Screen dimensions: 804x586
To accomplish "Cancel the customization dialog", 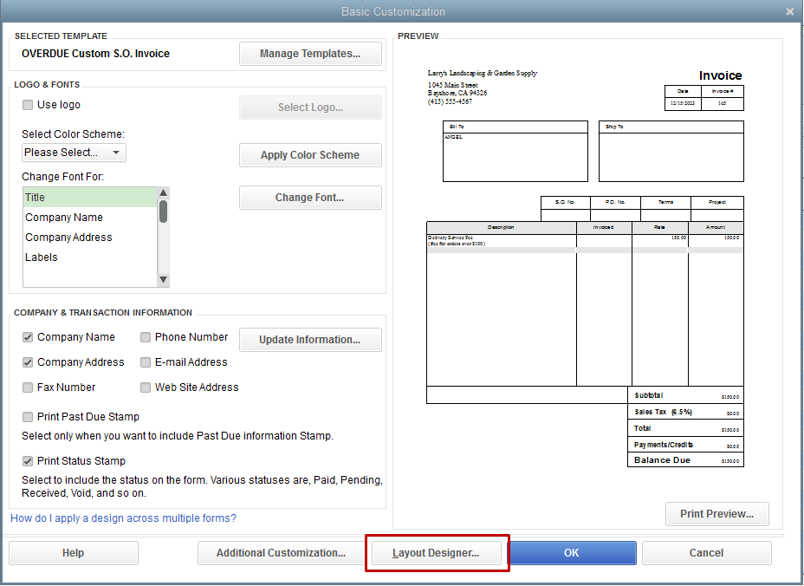I will click(707, 553).
